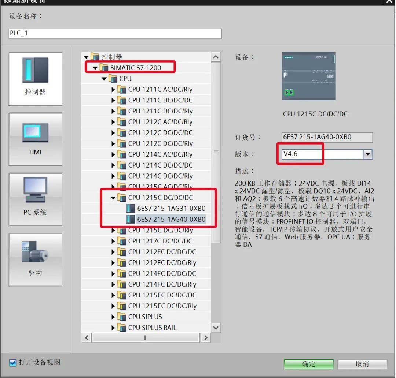Click the horizontal scrollbar thumb
Image resolution: width=396 pixels, height=378 pixels.
pos(146,338)
